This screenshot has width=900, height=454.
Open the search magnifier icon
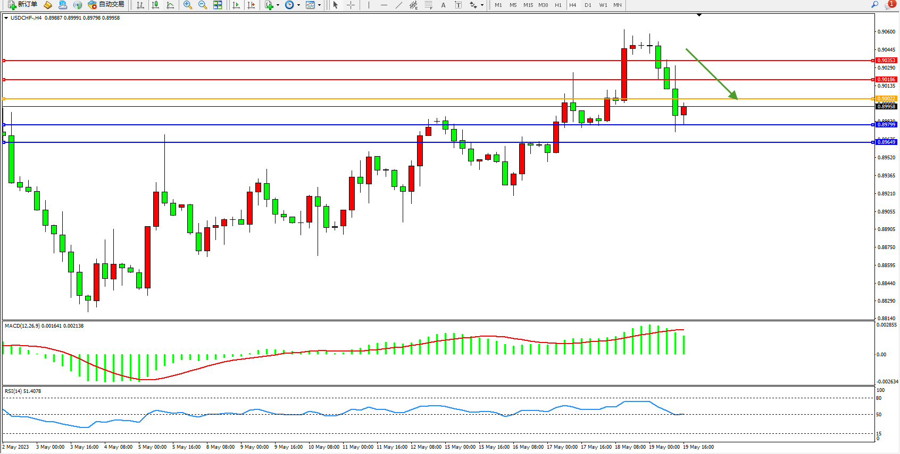[x=874, y=5]
